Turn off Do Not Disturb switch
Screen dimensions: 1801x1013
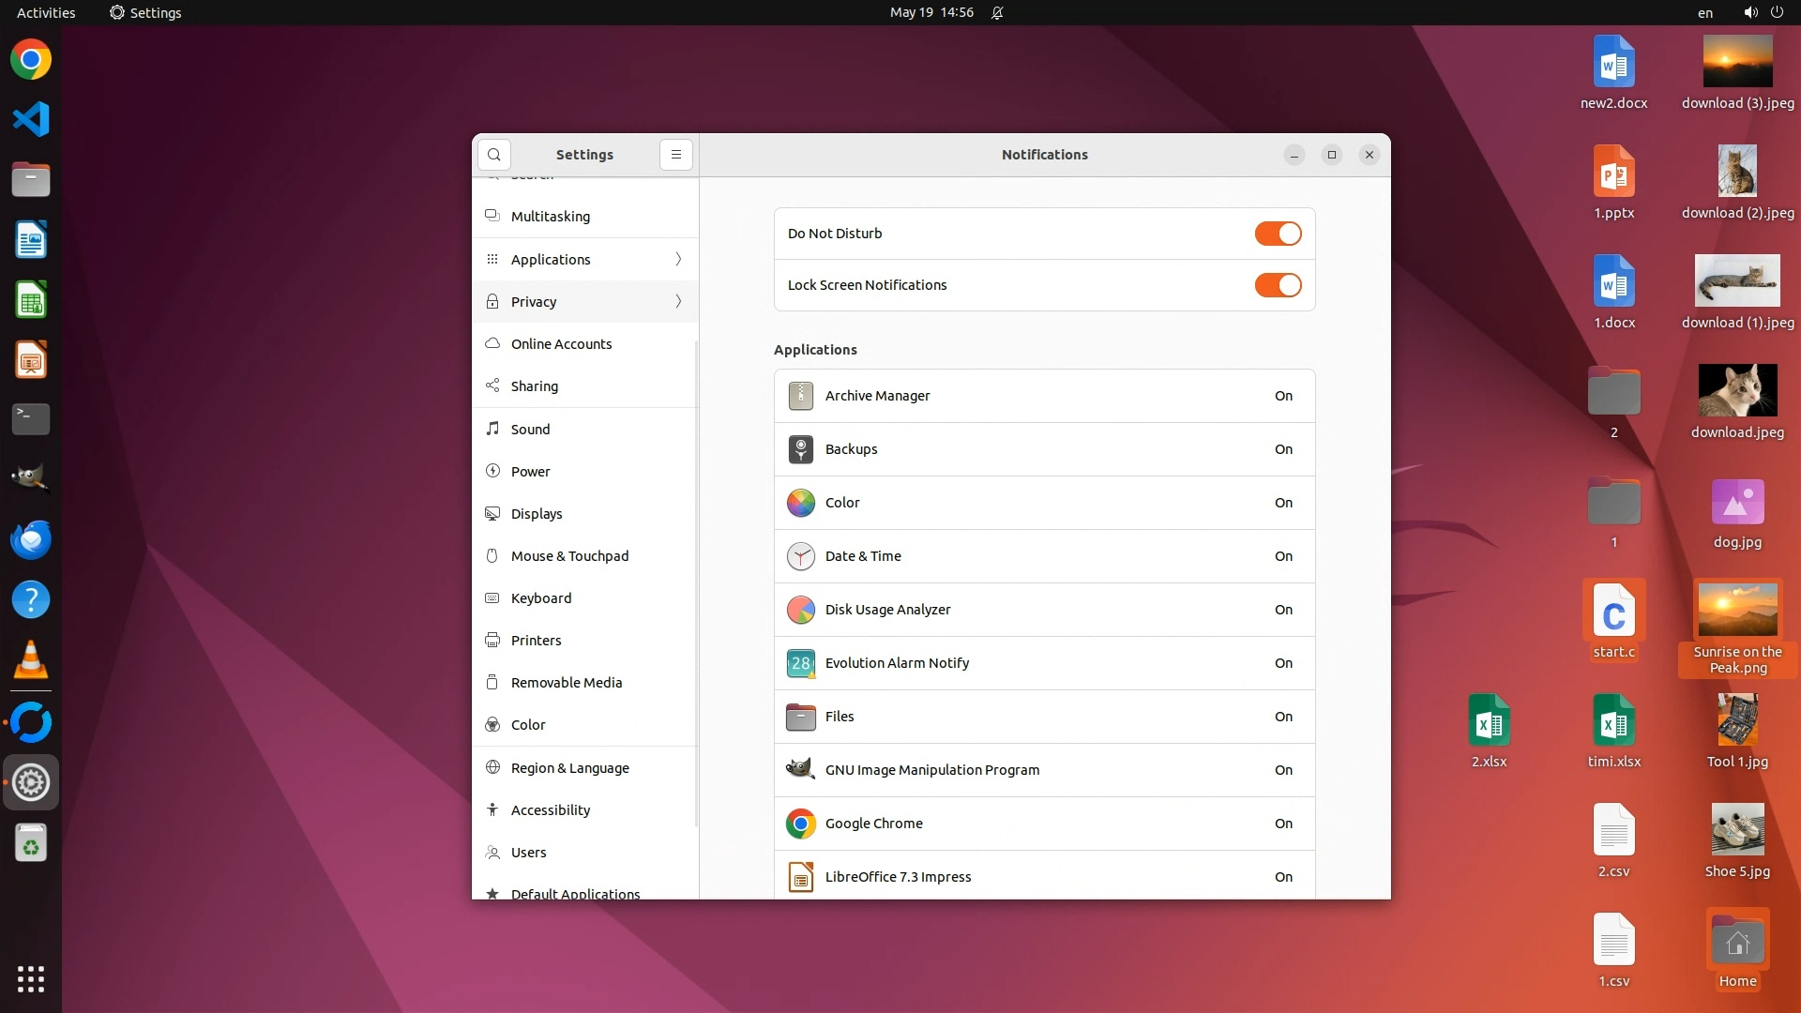click(x=1278, y=234)
